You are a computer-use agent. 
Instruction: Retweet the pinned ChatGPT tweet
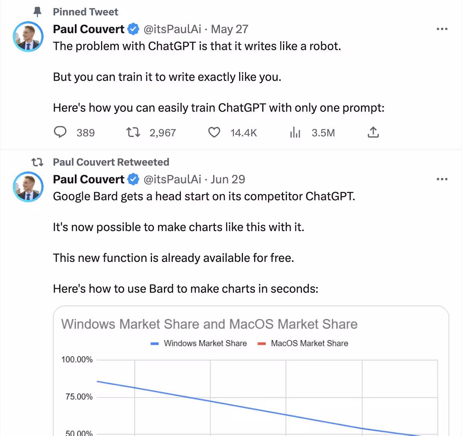(x=133, y=132)
